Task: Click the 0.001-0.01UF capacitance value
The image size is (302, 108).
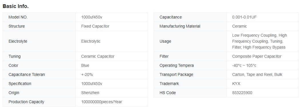Action: point(244,17)
